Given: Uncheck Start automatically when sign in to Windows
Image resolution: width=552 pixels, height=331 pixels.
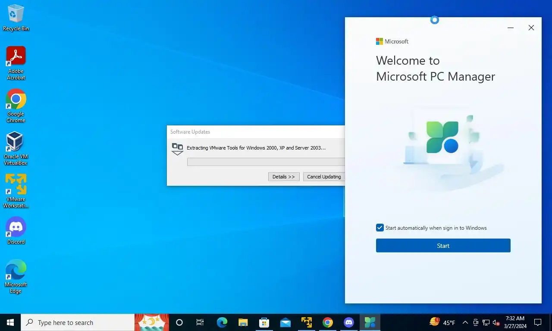Looking at the screenshot, I should coord(379,228).
